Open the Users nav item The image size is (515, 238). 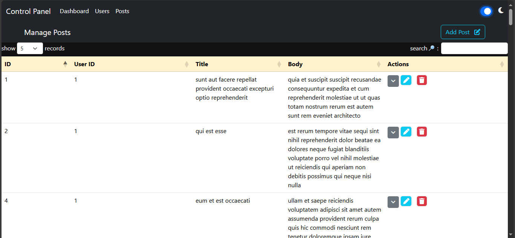pyautogui.click(x=102, y=11)
